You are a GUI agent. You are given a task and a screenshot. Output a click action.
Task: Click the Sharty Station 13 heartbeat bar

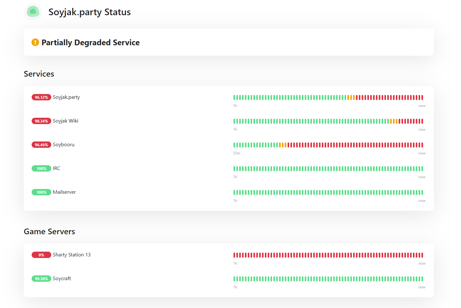pyautogui.click(x=328, y=255)
